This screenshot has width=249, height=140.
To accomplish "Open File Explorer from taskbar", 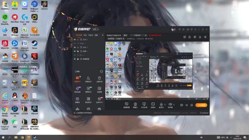I will click(x=16, y=138).
